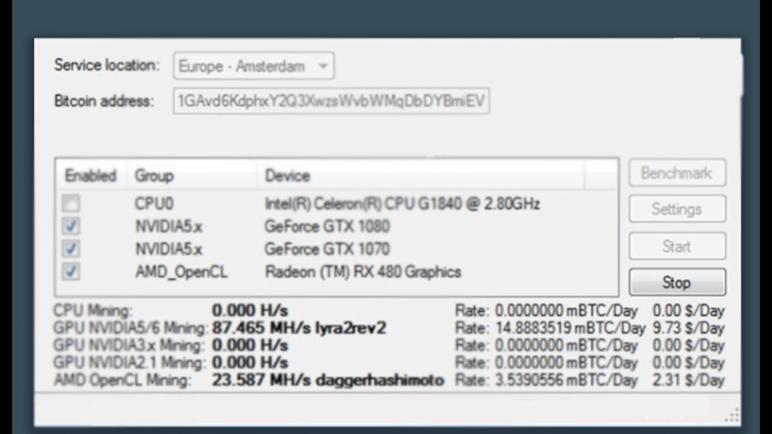Click the GPU NVIDIA3.x Mining label

pos(128,345)
